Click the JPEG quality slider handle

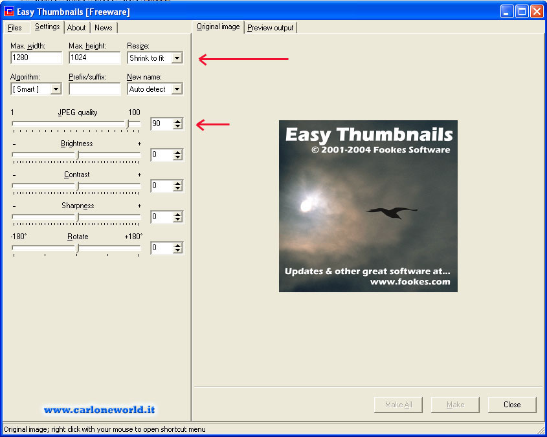click(x=128, y=124)
